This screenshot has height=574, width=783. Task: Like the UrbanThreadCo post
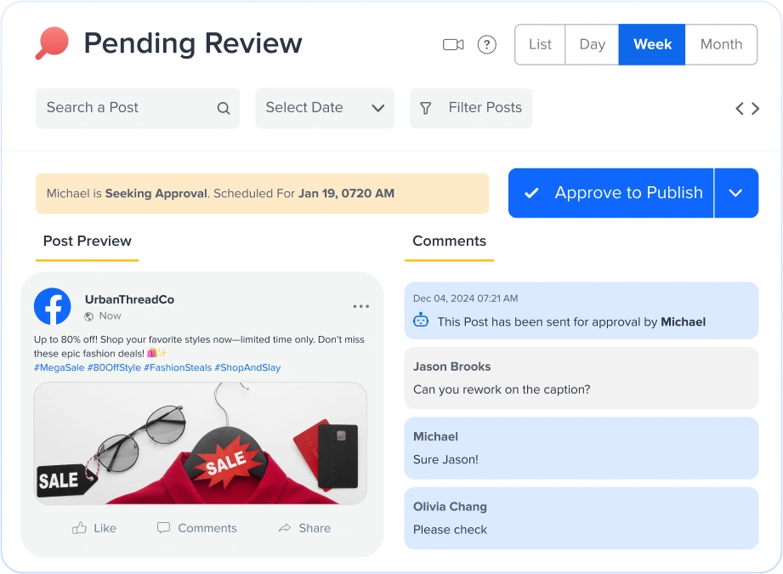(94, 527)
